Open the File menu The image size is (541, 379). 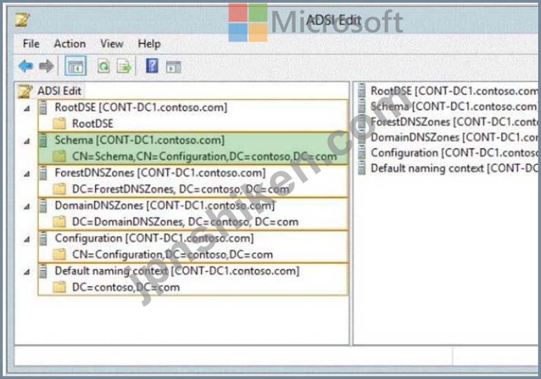click(x=31, y=44)
